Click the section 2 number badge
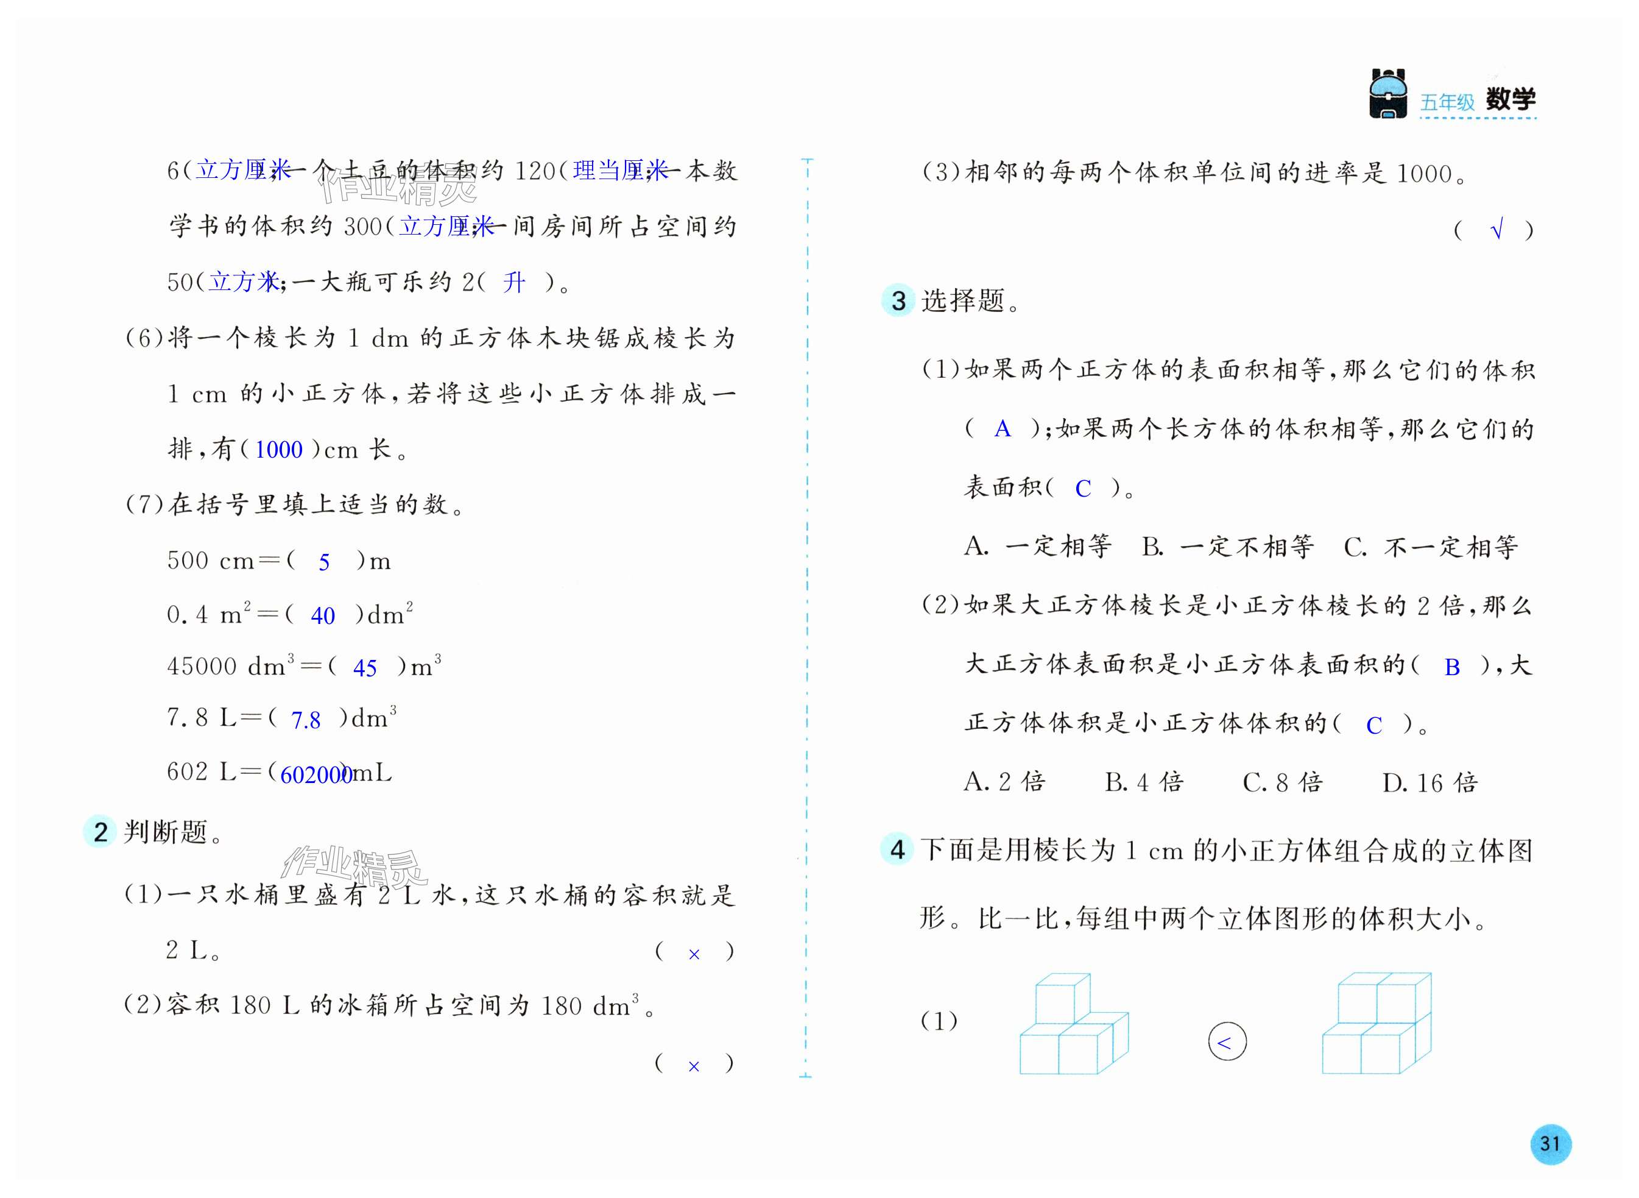The width and height of the screenshot is (1639, 1198). tap(100, 831)
